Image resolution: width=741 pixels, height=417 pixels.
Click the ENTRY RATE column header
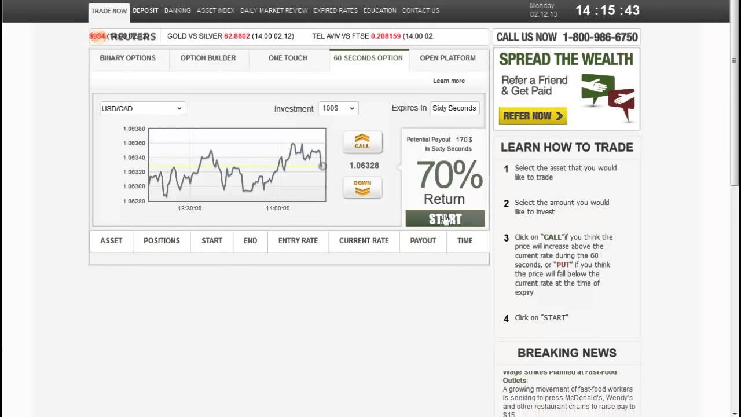[298, 241]
